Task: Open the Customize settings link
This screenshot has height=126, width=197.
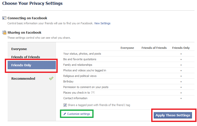Action: click(78, 114)
